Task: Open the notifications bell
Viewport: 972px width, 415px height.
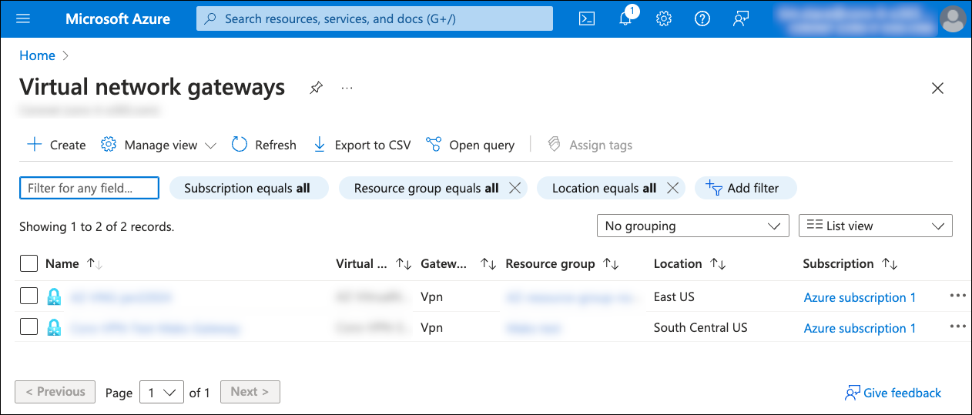Action: coord(625,19)
